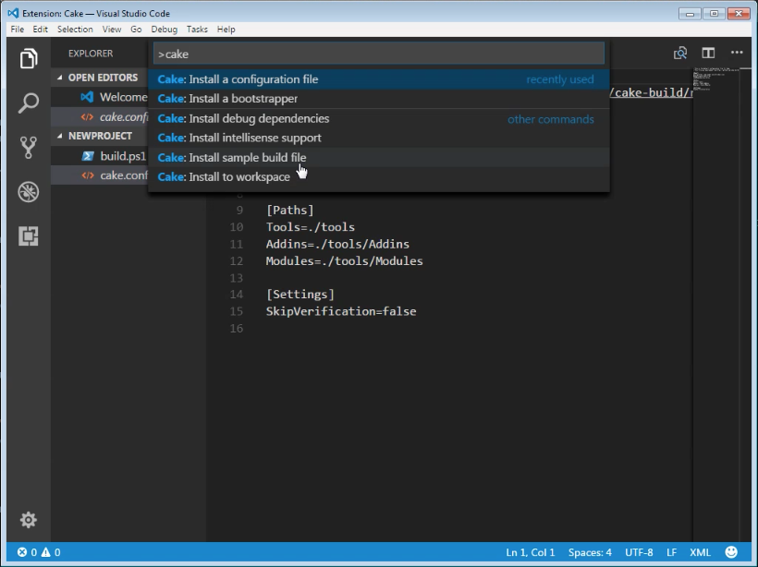Image resolution: width=758 pixels, height=567 pixels.
Task: Click the [Paths] line in editor
Action: click(290, 211)
